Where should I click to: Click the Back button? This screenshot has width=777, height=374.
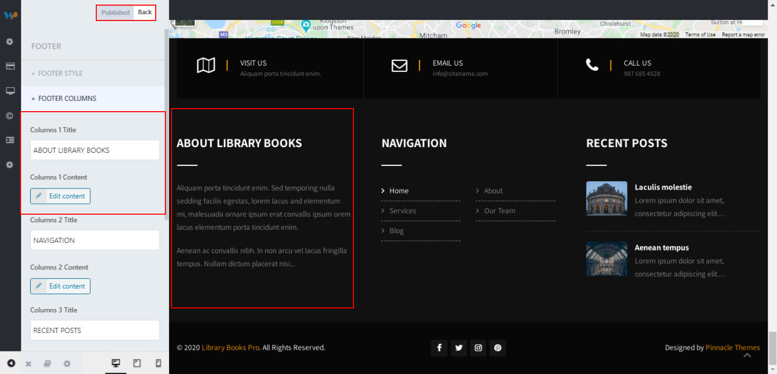[145, 13]
